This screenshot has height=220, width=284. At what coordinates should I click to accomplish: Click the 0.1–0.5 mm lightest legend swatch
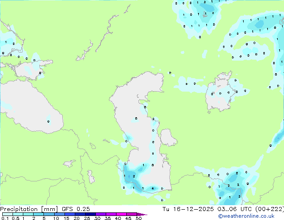pyautogui.click(x=8, y=214)
